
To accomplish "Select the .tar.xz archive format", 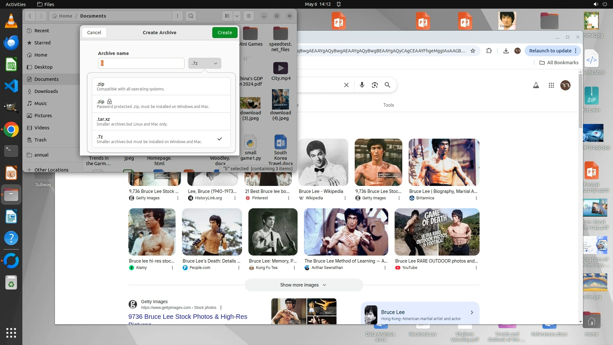I will (161, 121).
